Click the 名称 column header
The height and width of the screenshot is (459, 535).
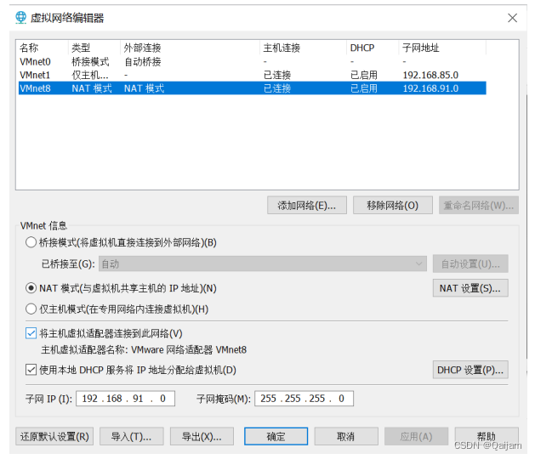point(43,48)
